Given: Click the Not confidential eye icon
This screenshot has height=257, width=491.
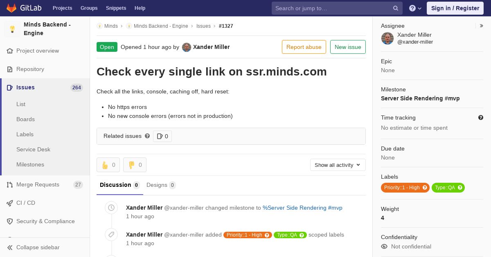Looking at the screenshot, I should 384,246.
